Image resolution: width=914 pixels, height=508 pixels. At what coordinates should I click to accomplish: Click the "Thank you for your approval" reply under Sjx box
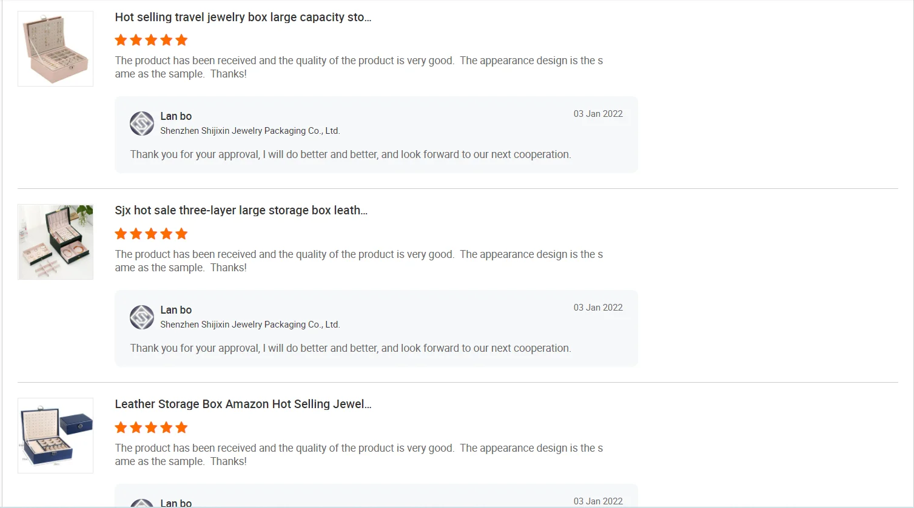[x=351, y=348]
